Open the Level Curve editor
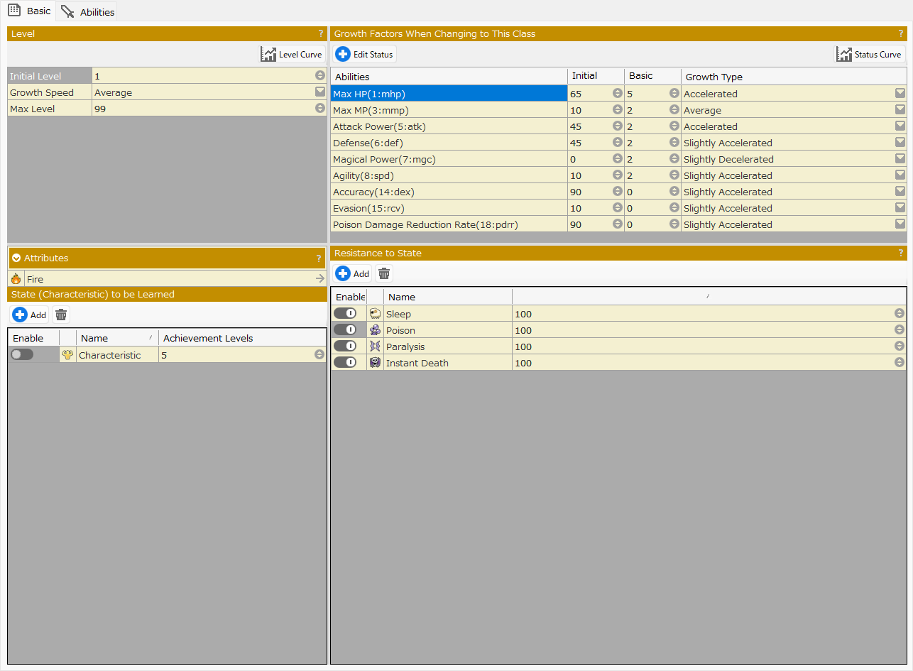 tap(292, 54)
